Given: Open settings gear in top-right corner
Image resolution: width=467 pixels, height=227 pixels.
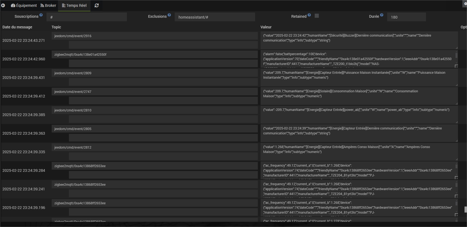Looking at the screenshot, I should coord(465,4).
